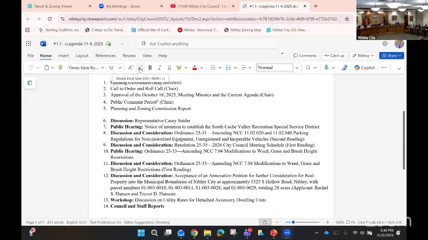Toggle the navigation pane icon

[30, 83]
